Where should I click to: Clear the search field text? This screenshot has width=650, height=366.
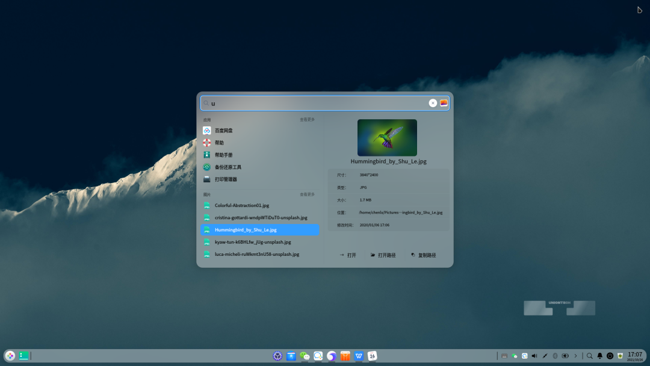[x=433, y=103]
